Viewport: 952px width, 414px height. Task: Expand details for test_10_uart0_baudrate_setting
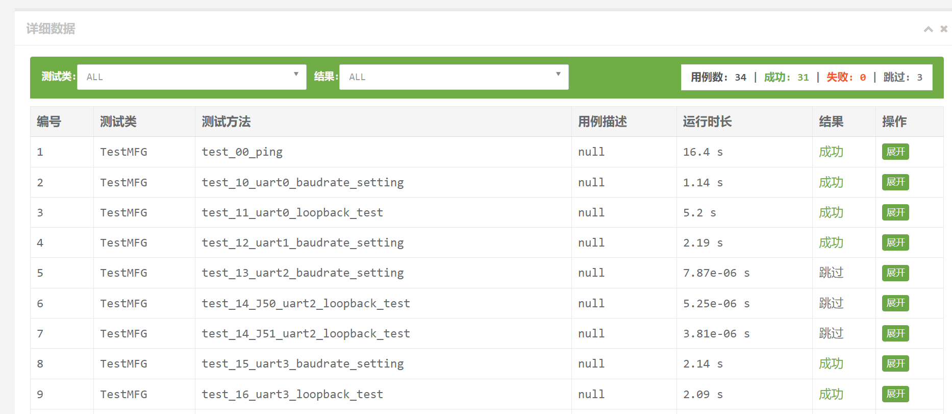pyautogui.click(x=895, y=182)
